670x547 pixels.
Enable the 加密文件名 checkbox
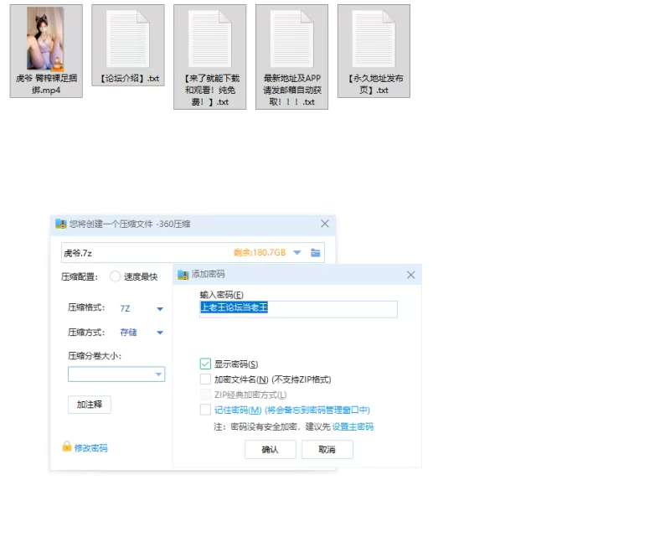205,379
